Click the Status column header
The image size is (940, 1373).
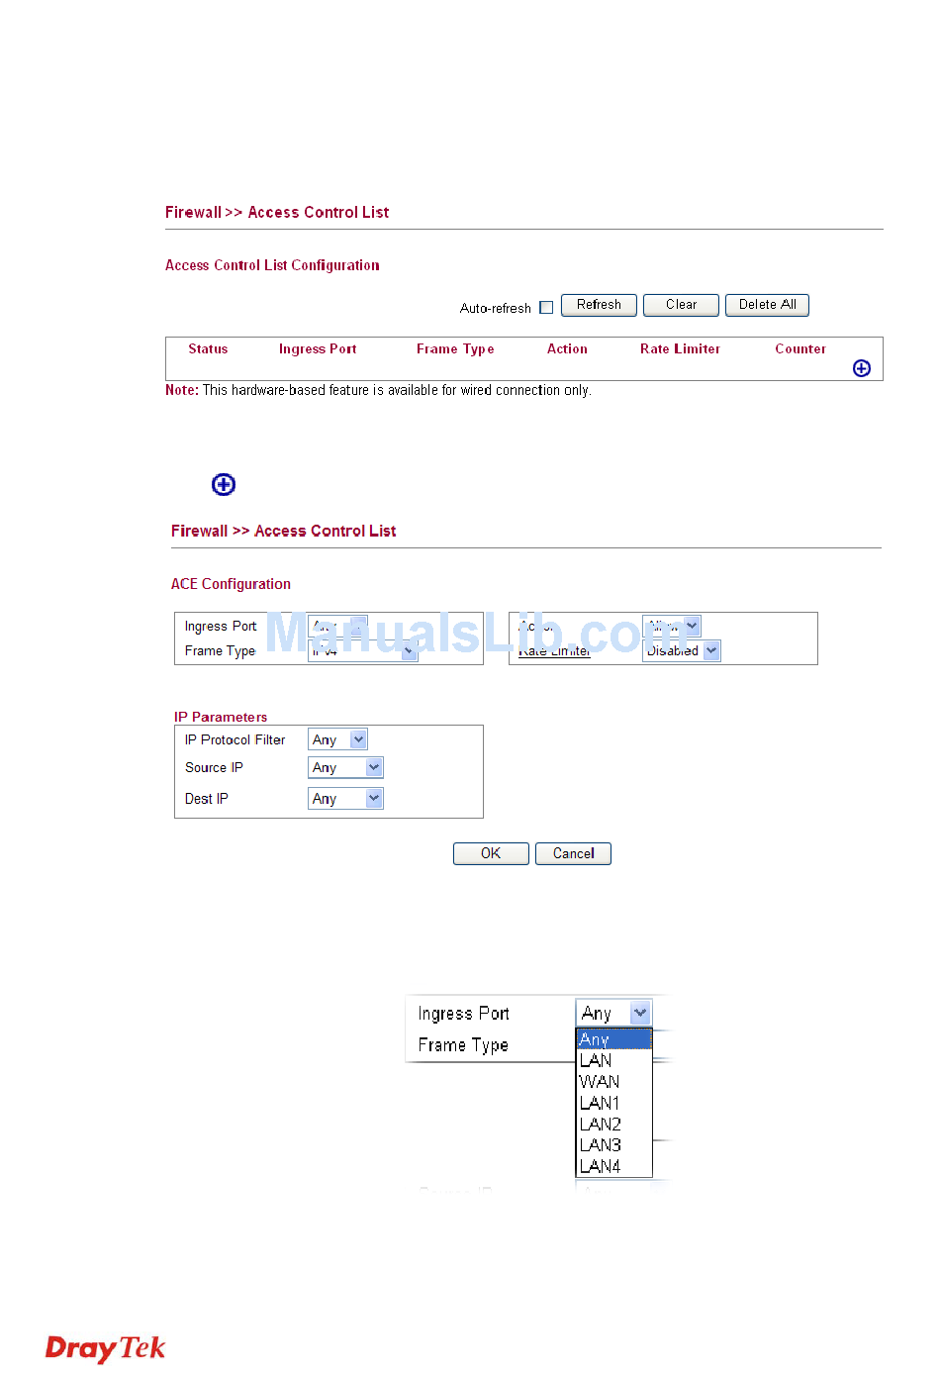tap(208, 348)
